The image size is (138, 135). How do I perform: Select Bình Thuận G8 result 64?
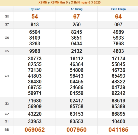coord(118,17)
